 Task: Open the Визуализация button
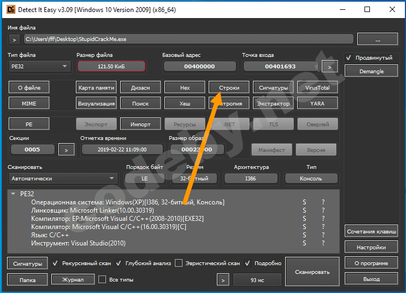click(x=96, y=103)
